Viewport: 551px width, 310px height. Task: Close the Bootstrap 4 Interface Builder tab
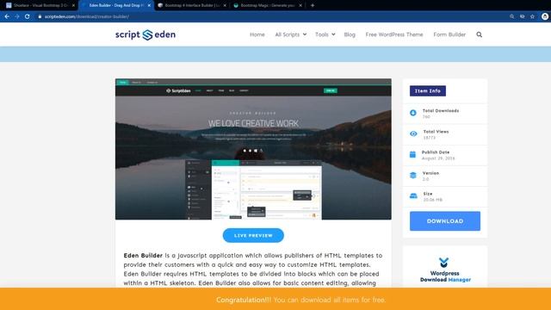point(225,5)
